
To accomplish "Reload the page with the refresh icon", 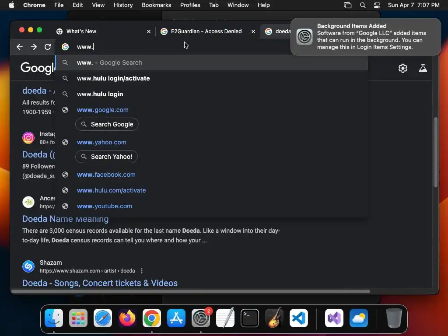I will (48, 47).
